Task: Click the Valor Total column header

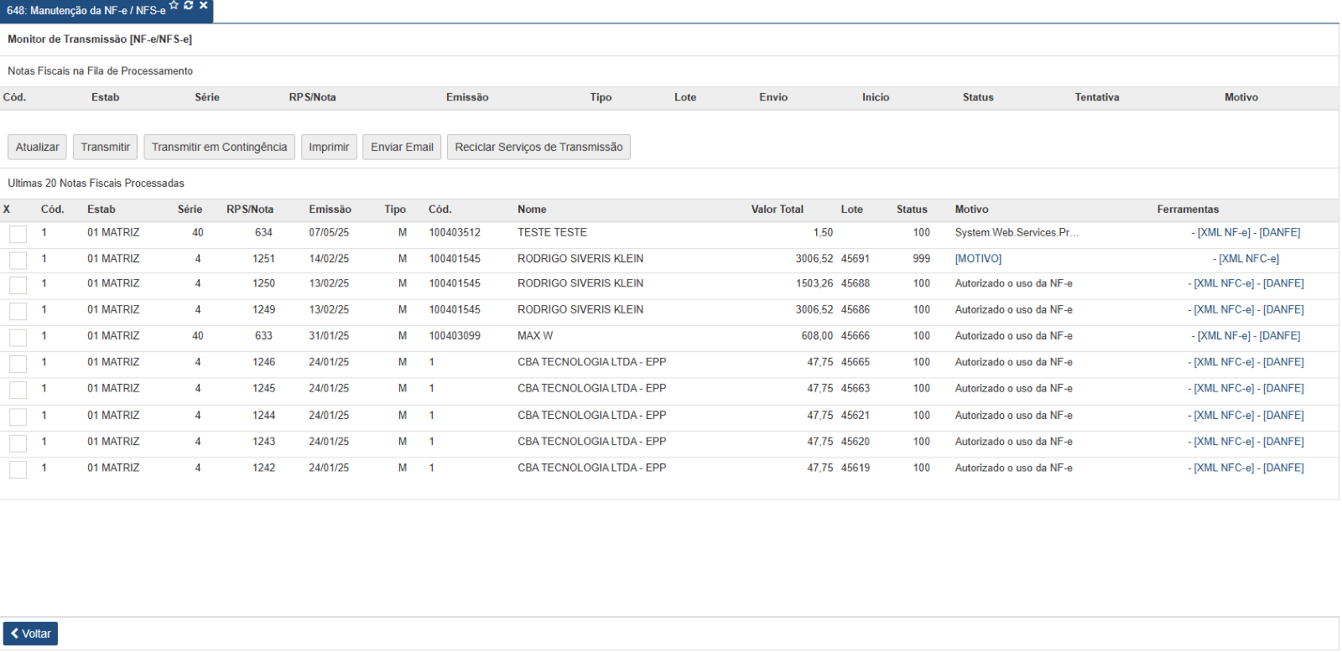Action: [x=777, y=210]
